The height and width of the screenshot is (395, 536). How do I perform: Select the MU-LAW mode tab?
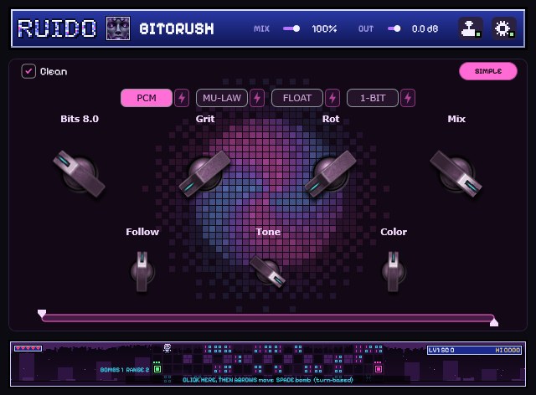click(x=221, y=98)
